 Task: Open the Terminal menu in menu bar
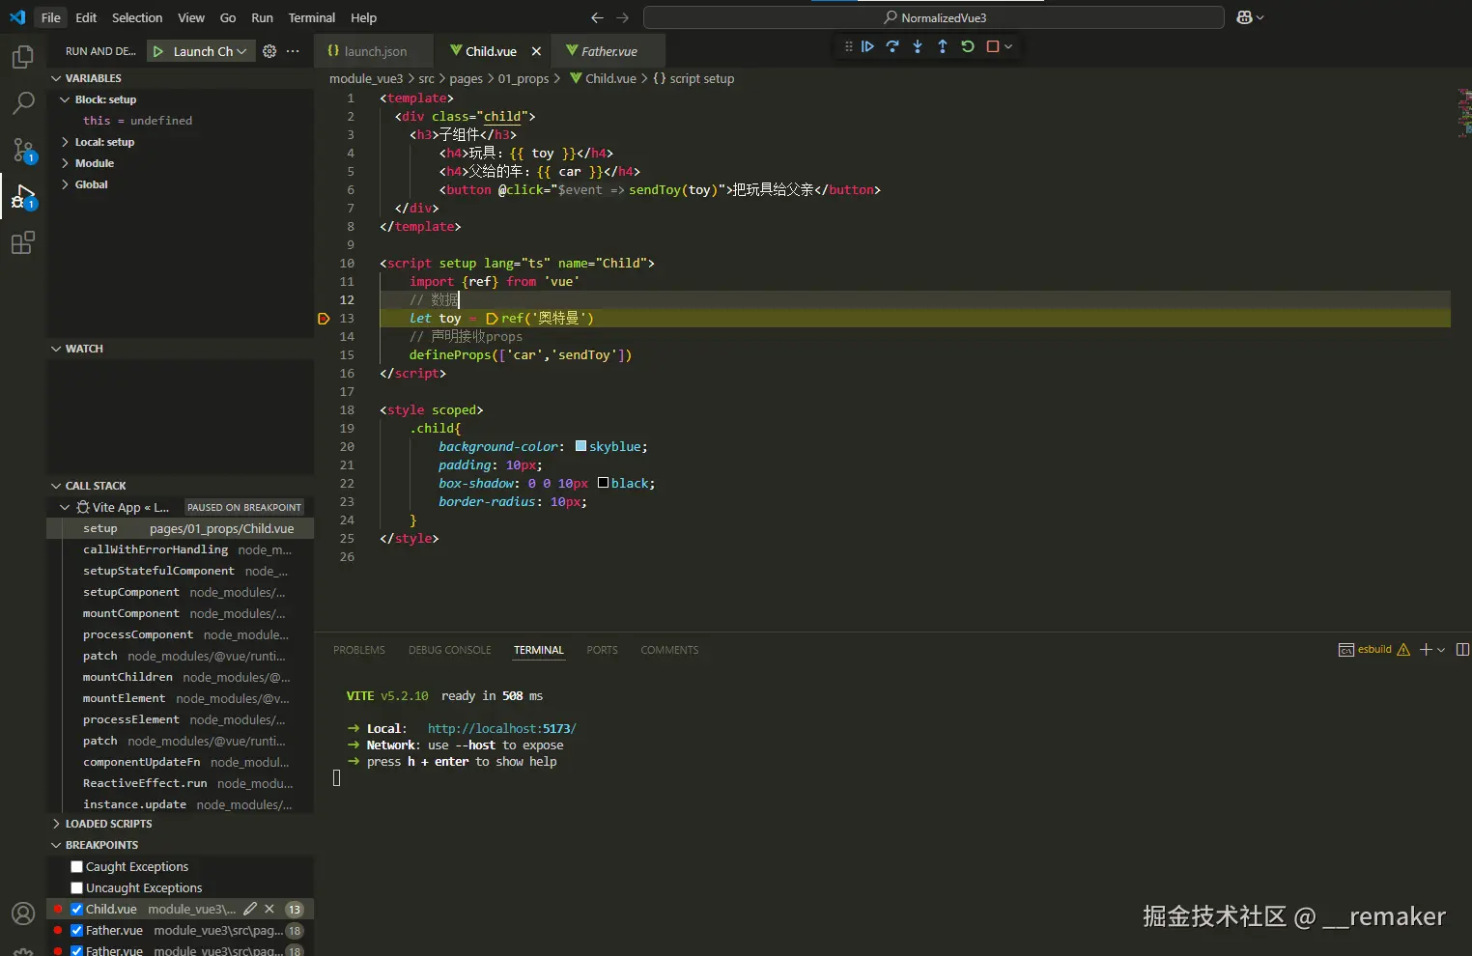click(311, 17)
